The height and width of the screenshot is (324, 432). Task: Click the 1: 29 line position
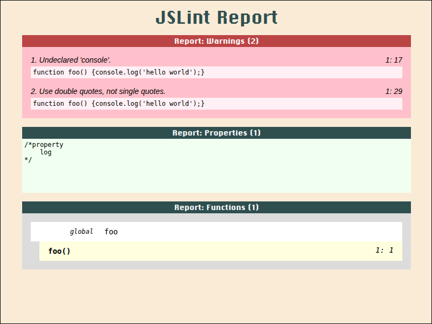[x=394, y=91]
